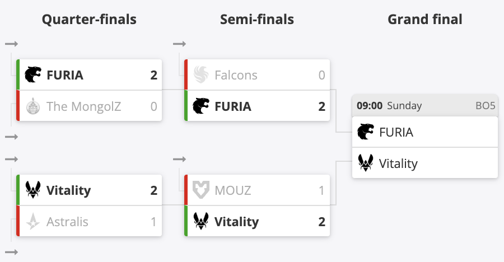Screen dimensions: 504x262
Task: Click Vitality logo in quarter-finals match
Action: (33, 190)
